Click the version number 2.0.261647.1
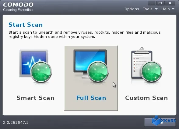Screen dimensions: 179x129 16,123
